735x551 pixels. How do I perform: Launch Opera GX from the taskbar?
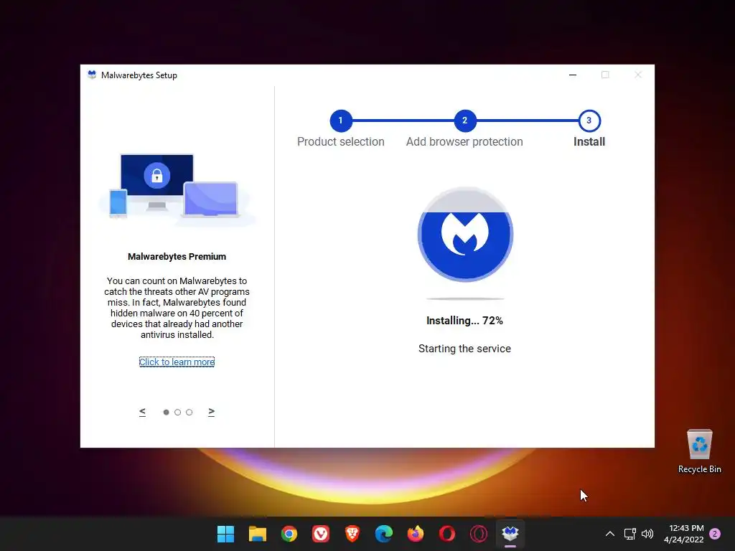click(479, 534)
